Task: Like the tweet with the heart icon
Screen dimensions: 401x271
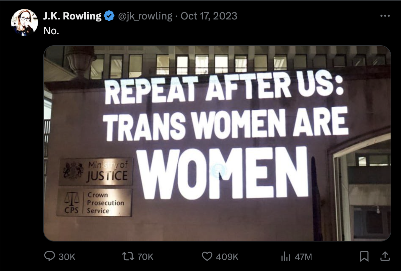Action: [x=207, y=256]
